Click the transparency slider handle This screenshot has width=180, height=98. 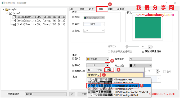[127, 47]
